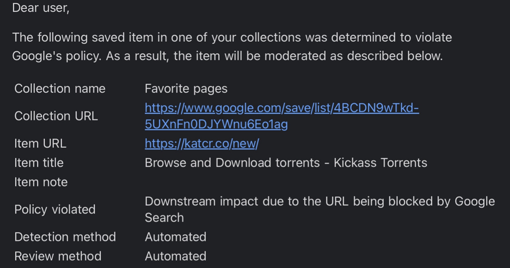
Task: Select the 'Collection name' label
Action: tap(60, 88)
